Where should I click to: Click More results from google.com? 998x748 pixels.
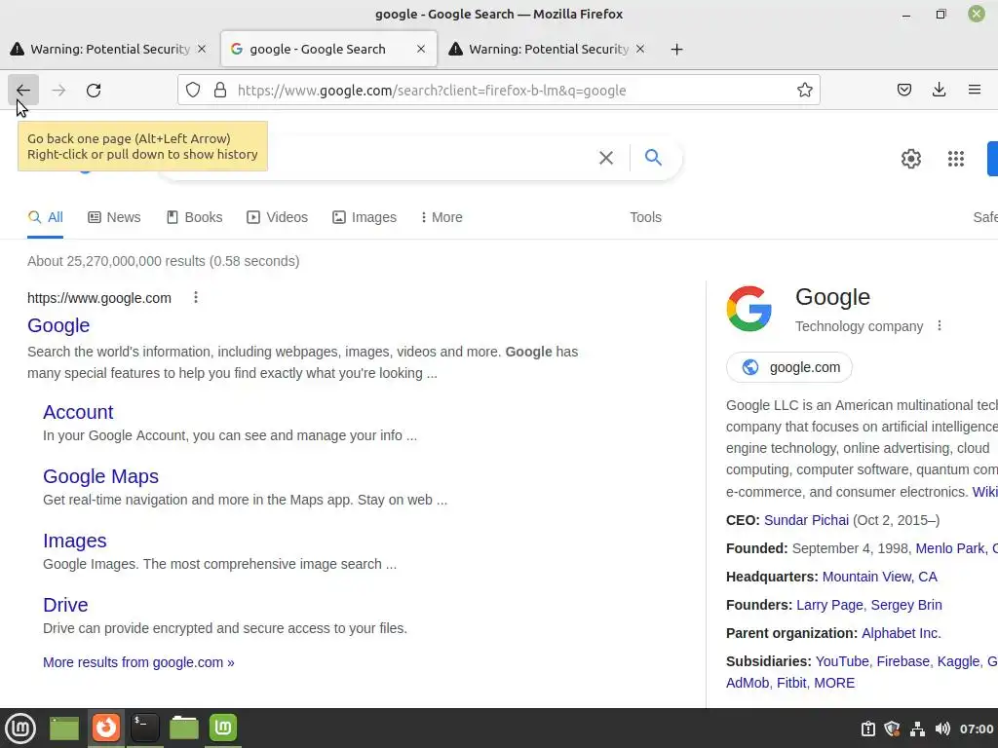(x=138, y=662)
